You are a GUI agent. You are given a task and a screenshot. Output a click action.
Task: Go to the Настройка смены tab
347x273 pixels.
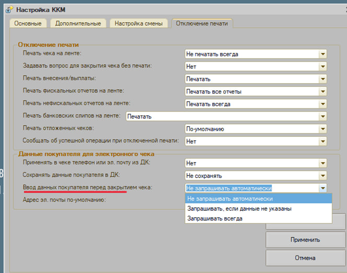[139, 23]
